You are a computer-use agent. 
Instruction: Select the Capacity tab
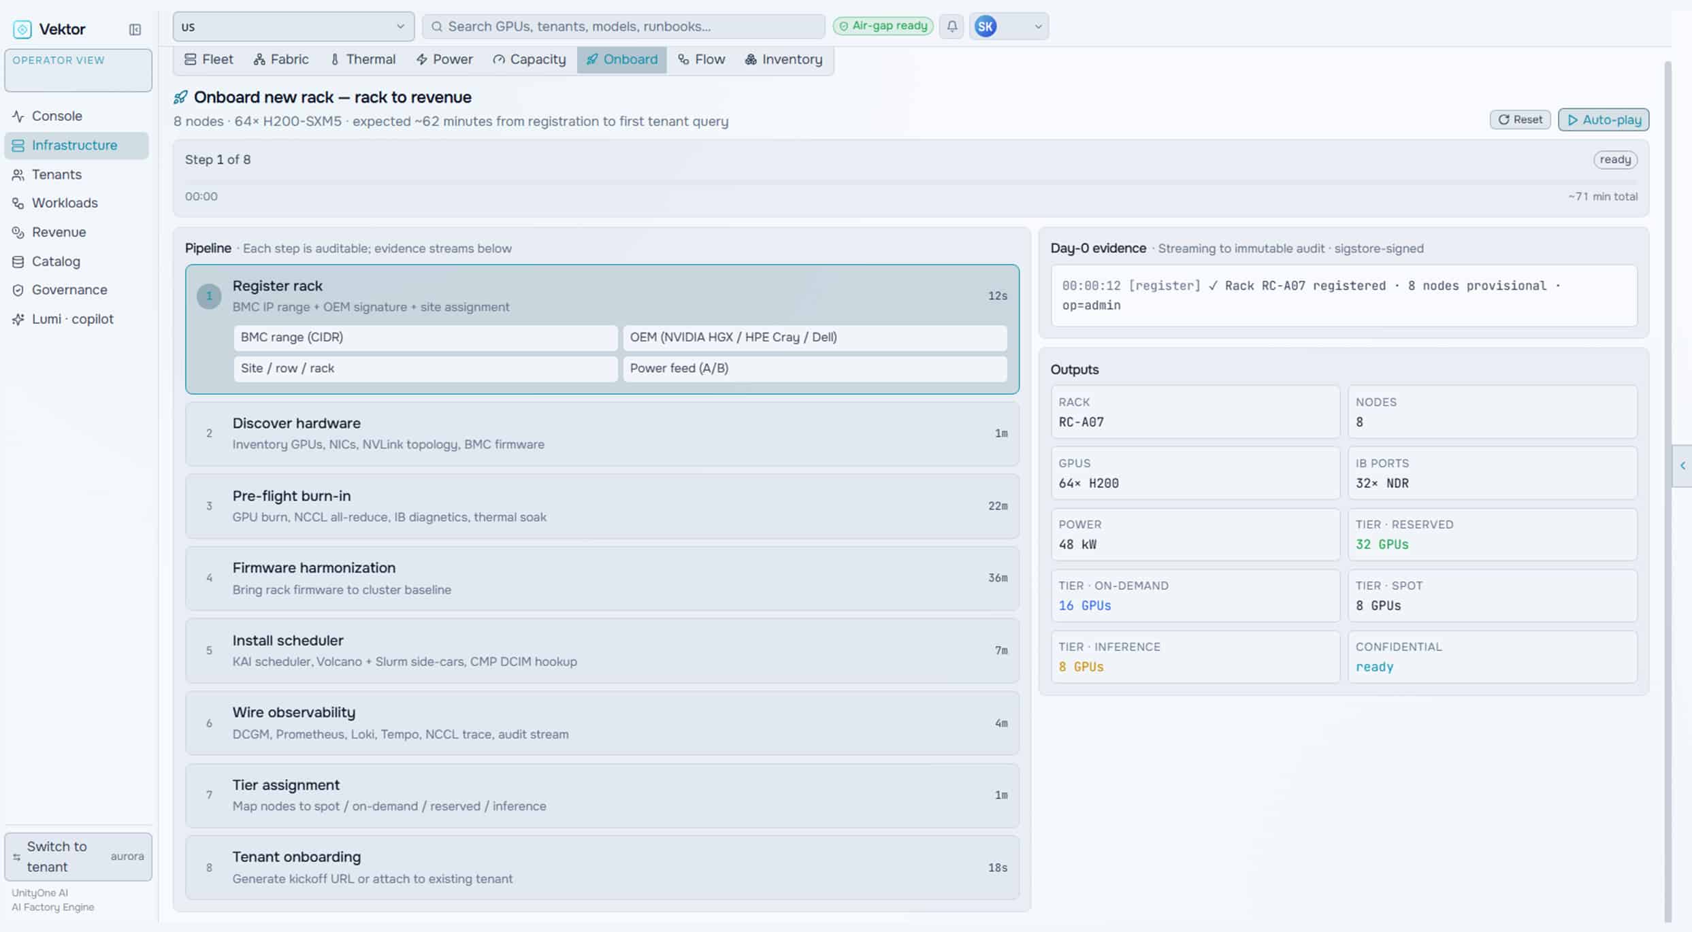(x=530, y=60)
